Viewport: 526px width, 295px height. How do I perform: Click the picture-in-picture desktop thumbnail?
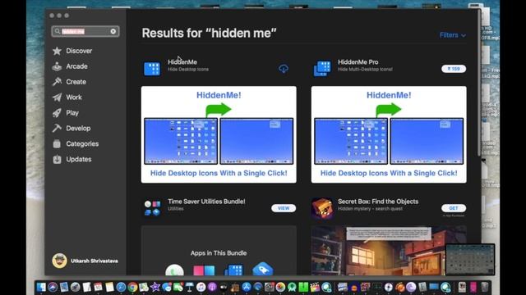pos(470,259)
